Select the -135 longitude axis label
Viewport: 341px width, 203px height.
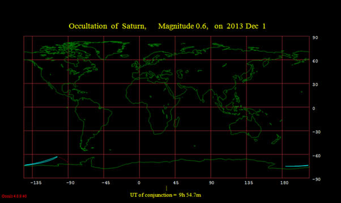coord(36,183)
